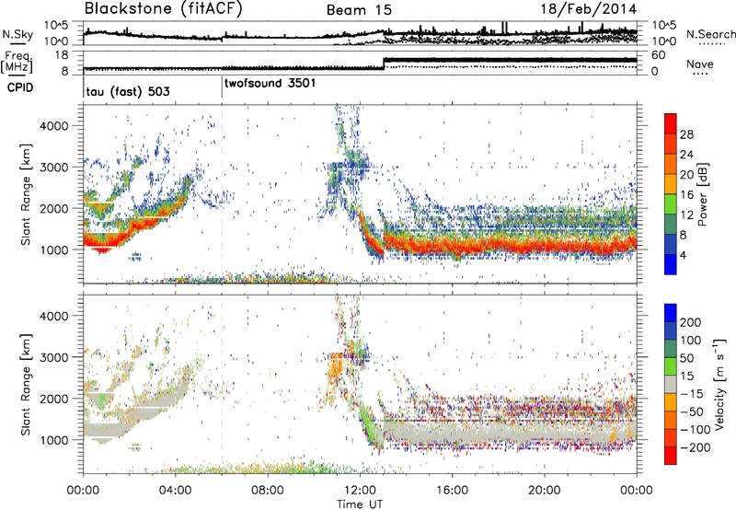
Task: Click the '24' tick on the power colorbar
Action: click(686, 155)
